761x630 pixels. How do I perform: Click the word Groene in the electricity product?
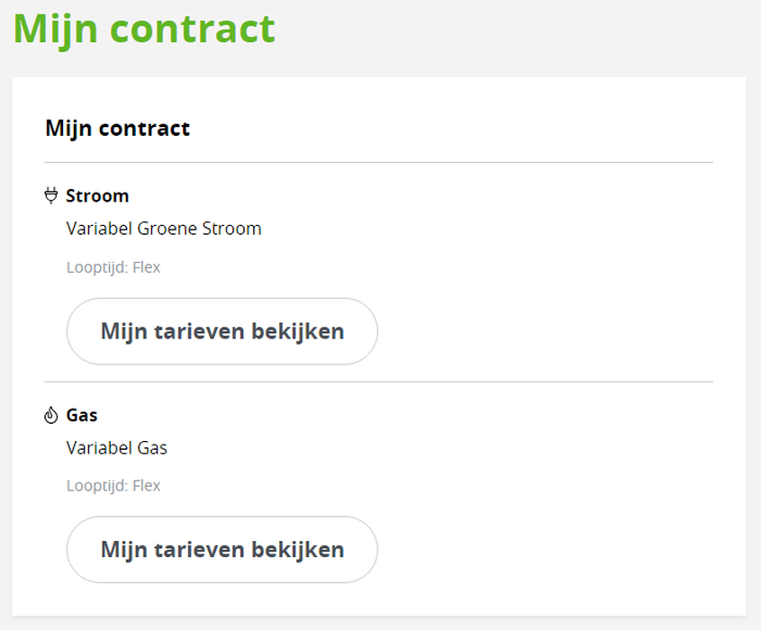168,229
